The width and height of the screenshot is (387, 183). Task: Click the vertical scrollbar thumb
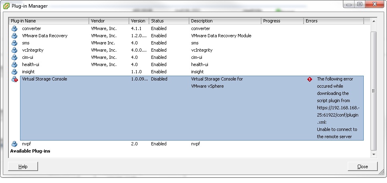374,91
